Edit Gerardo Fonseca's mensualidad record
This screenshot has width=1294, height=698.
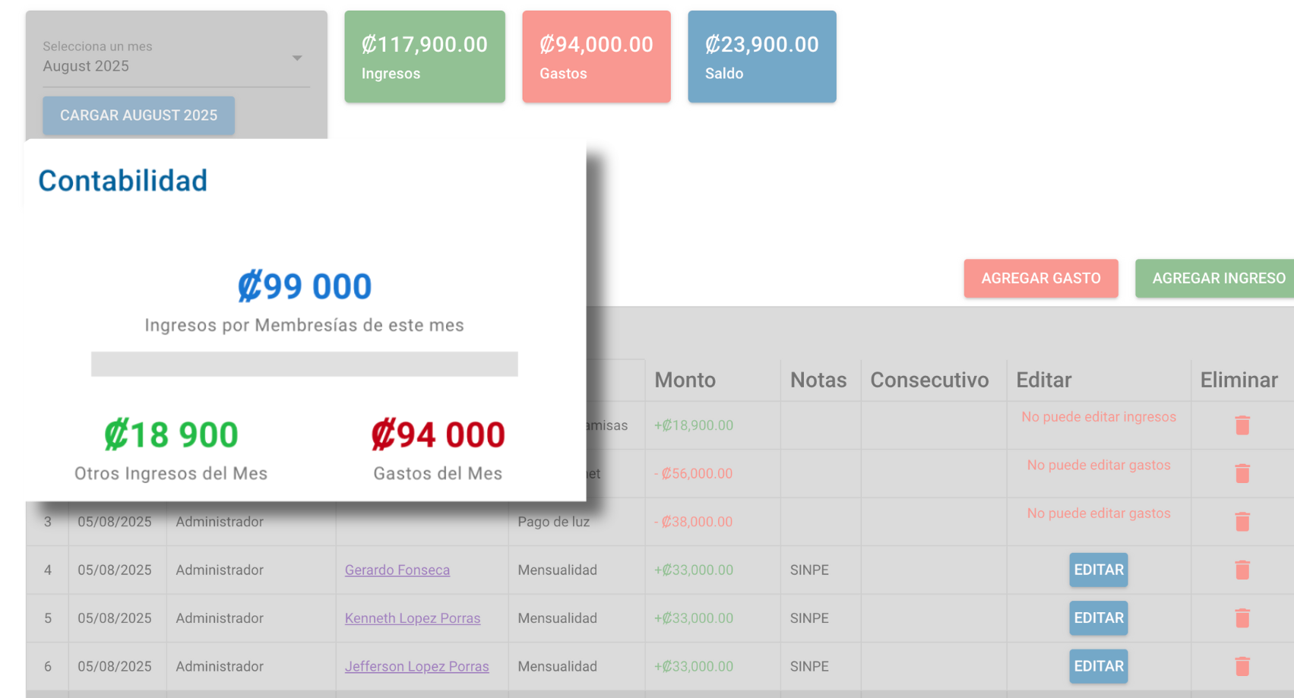pos(1098,570)
